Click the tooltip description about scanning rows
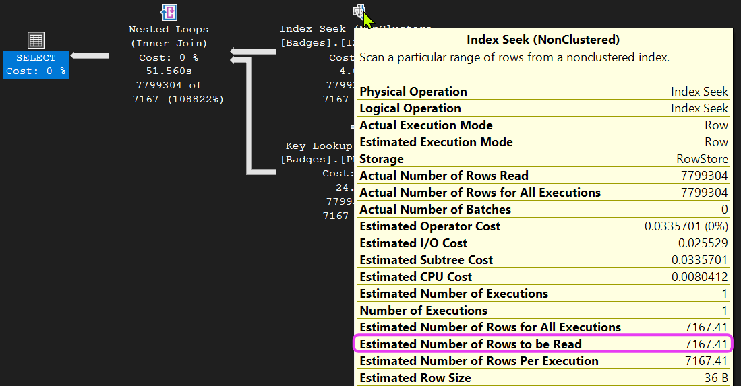The height and width of the screenshot is (386, 741). pyautogui.click(x=514, y=57)
